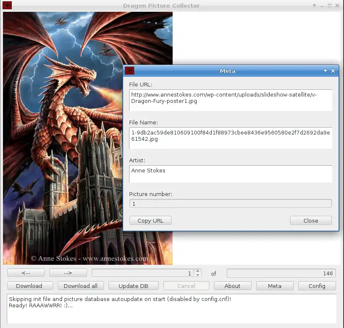Screen dimensions: 344x328
Task: Click the Update DB button
Action: (133, 286)
